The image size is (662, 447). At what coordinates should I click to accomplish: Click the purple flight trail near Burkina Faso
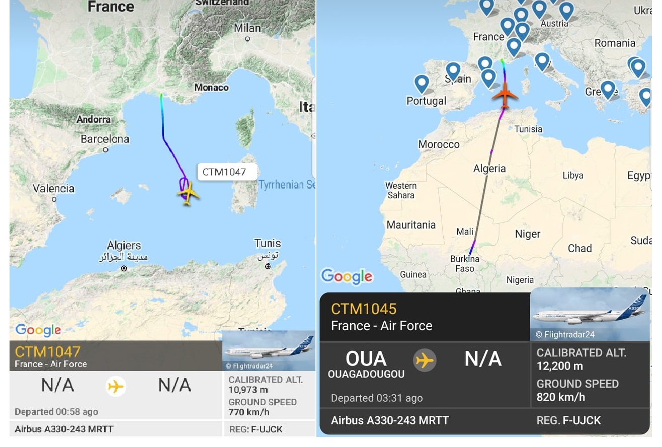tap(471, 248)
